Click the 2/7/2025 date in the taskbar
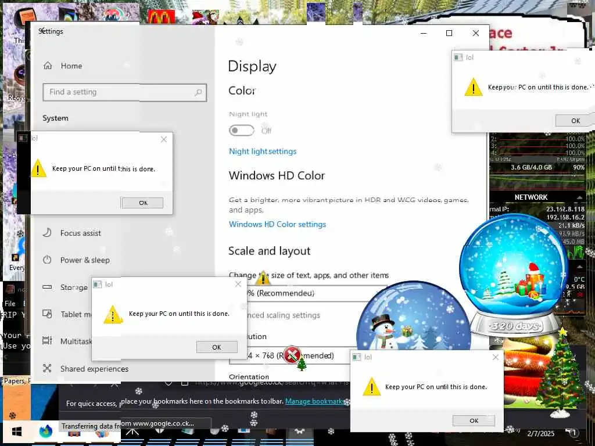The height and width of the screenshot is (446, 595). (x=541, y=433)
